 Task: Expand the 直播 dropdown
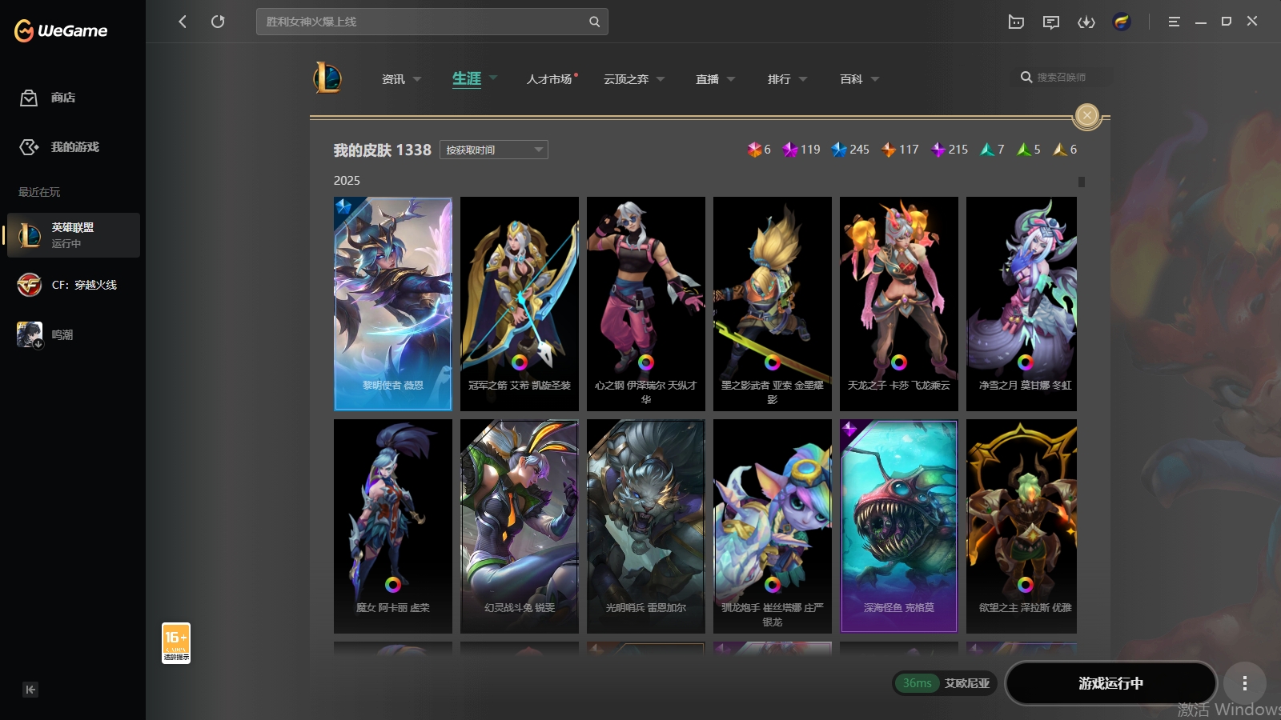[731, 79]
